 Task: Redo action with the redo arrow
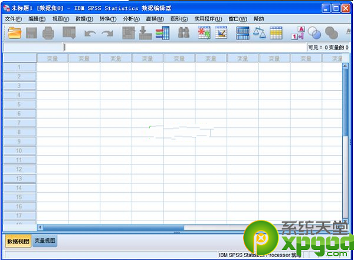107,34
